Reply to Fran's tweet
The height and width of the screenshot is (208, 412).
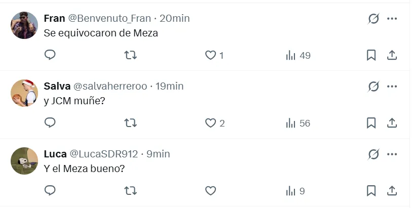pos(50,55)
